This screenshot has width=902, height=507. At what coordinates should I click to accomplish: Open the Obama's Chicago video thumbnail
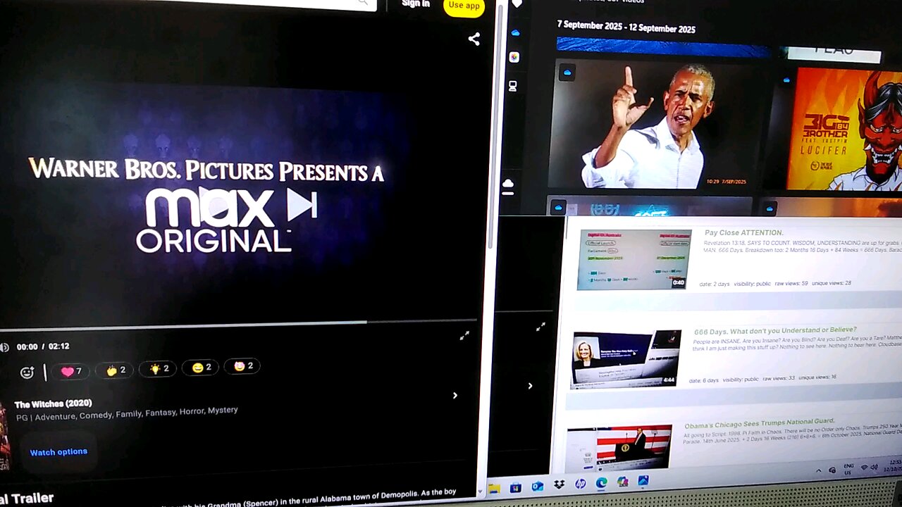(619, 448)
